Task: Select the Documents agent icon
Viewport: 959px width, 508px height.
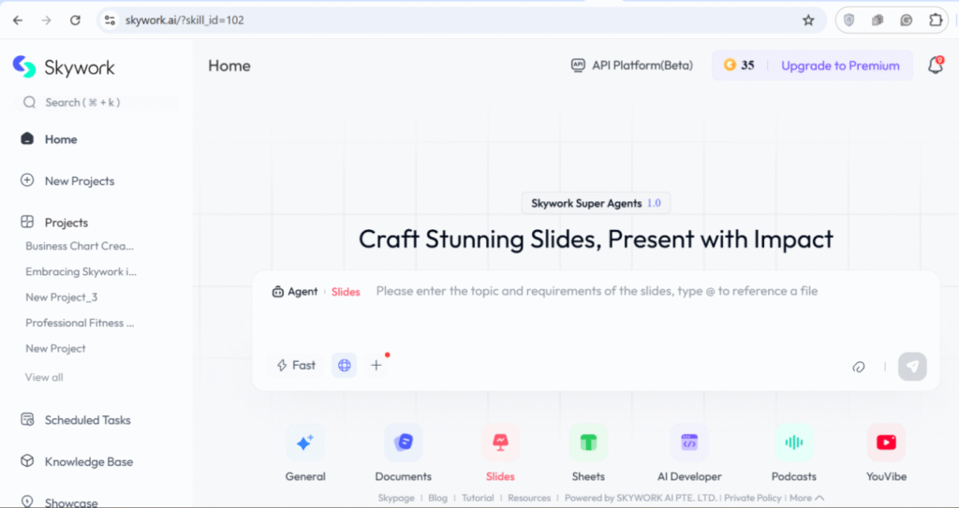Action: pyautogui.click(x=403, y=443)
